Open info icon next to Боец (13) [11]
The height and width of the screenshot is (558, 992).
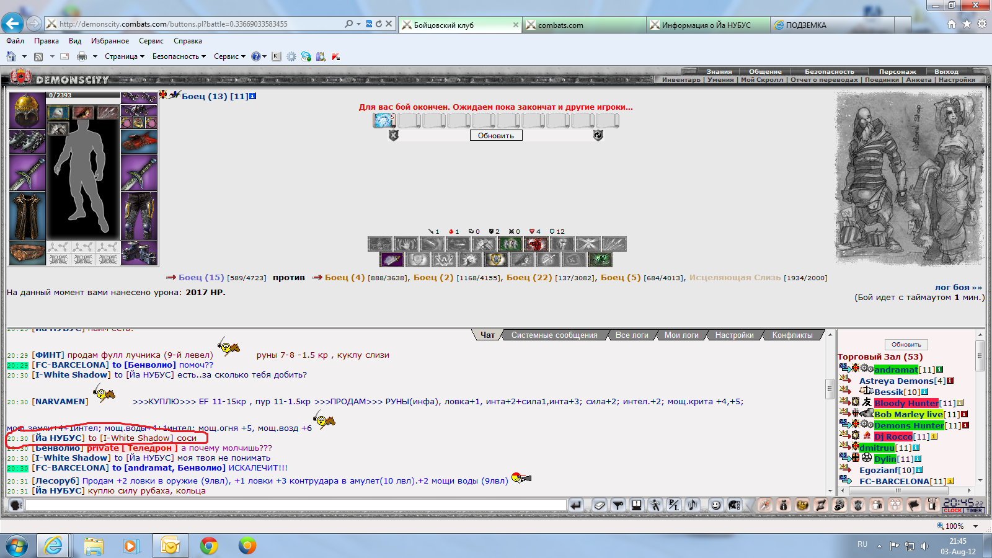tap(253, 96)
